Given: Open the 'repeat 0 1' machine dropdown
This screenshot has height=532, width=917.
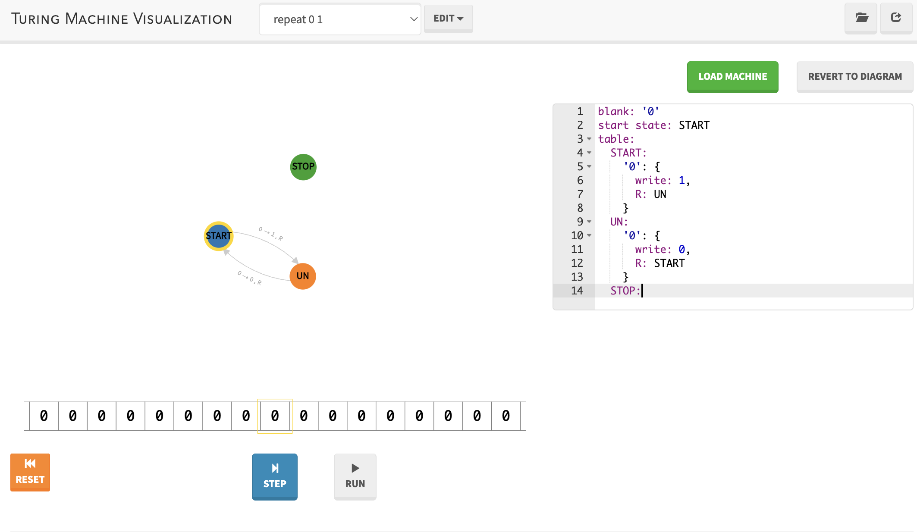Looking at the screenshot, I should (x=340, y=19).
